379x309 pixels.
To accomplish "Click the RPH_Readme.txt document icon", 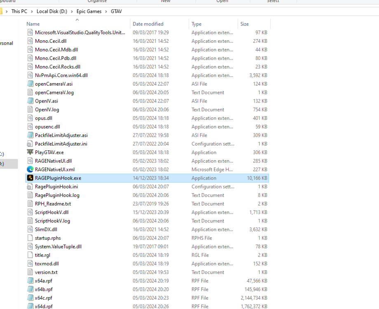I will pyautogui.click(x=30, y=204).
